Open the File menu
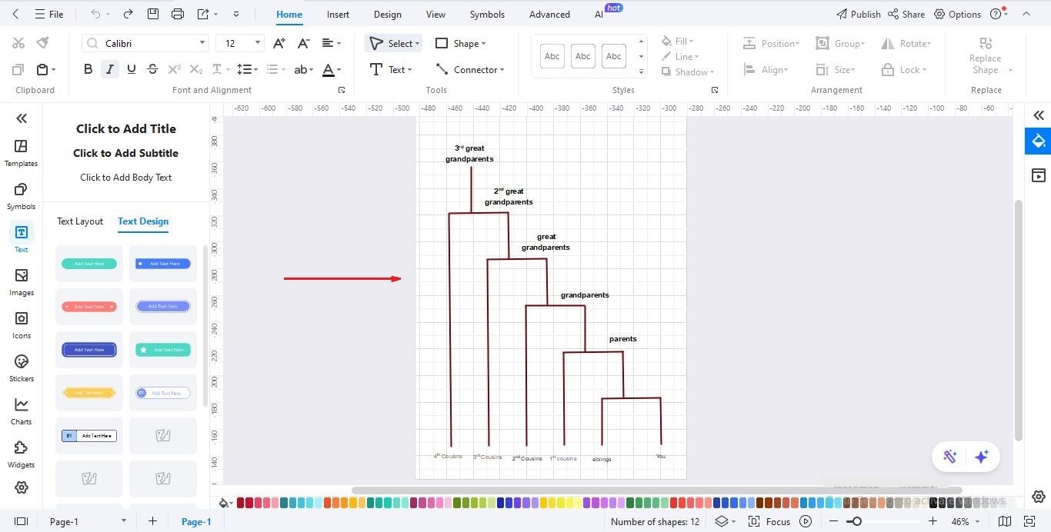 tap(49, 13)
